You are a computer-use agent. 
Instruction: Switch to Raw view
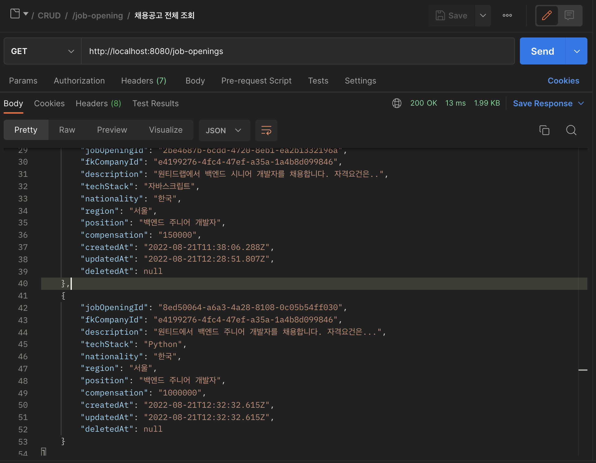[67, 130]
